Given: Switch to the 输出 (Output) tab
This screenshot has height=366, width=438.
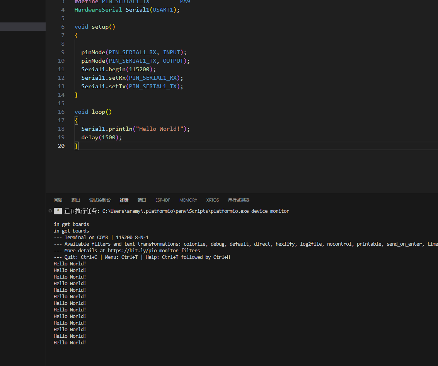Looking at the screenshot, I should click(76, 200).
